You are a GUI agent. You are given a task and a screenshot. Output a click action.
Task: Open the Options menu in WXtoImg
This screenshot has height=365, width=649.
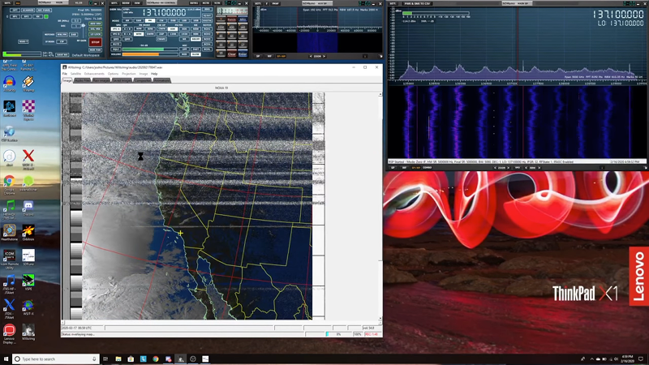(114, 74)
